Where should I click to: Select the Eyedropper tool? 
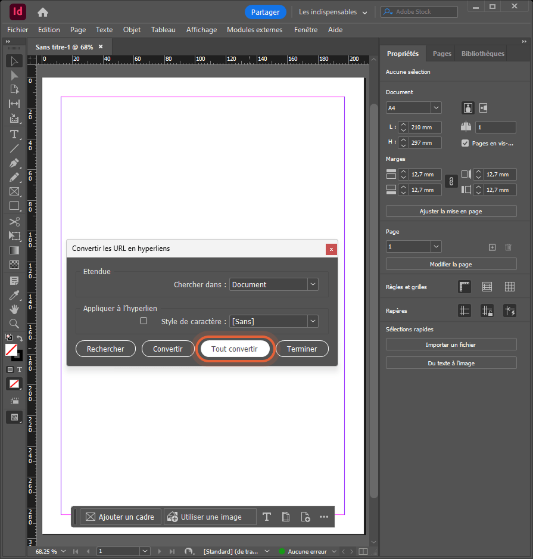(x=14, y=295)
